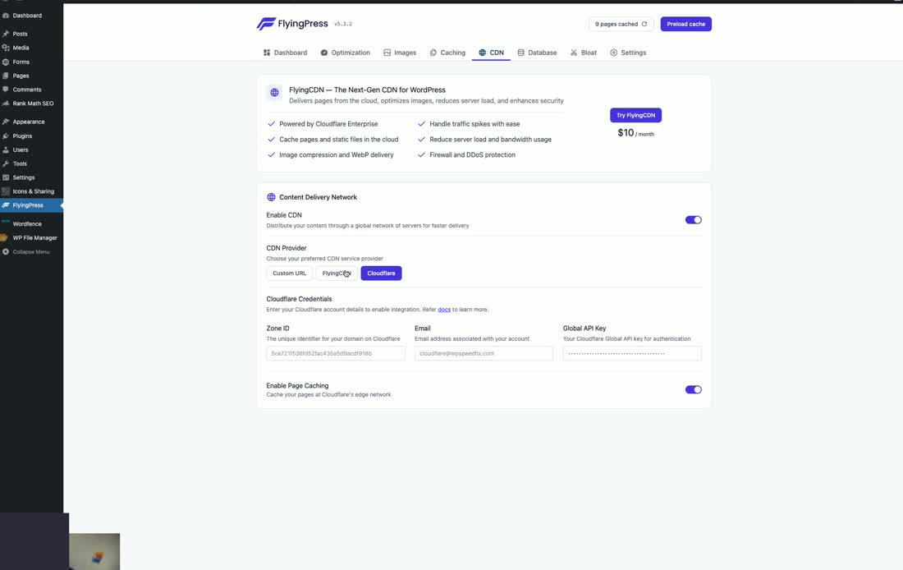Click the Rank Math SEO icon

pyautogui.click(x=6, y=103)
